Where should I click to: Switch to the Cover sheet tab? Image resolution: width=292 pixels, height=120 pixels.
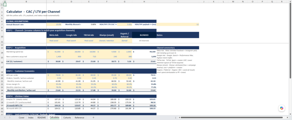(x=21, y=118)
